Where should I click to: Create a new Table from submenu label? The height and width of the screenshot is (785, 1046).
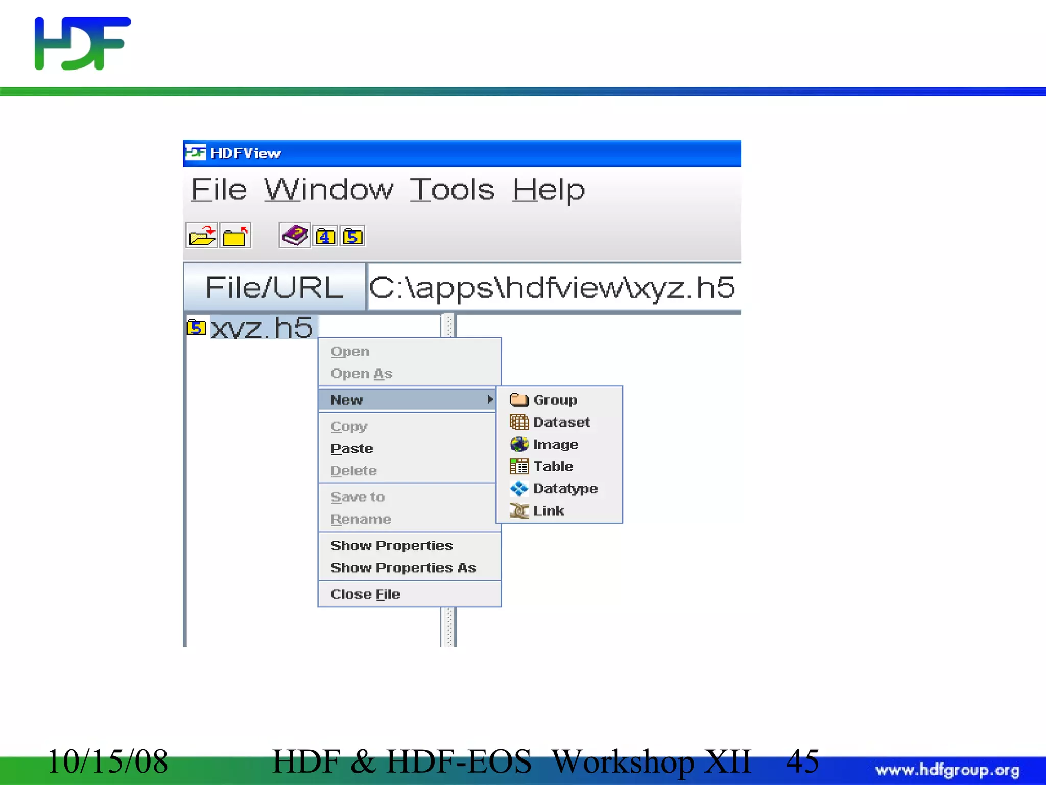click(x=553, y=467)
